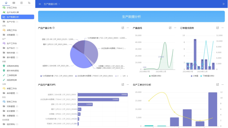Open 采购工作台 in the sidebar
This screenshot has width=228, height=128.
tap(17, 30)
